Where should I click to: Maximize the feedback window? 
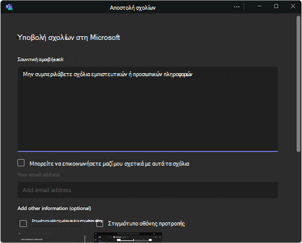276,6
